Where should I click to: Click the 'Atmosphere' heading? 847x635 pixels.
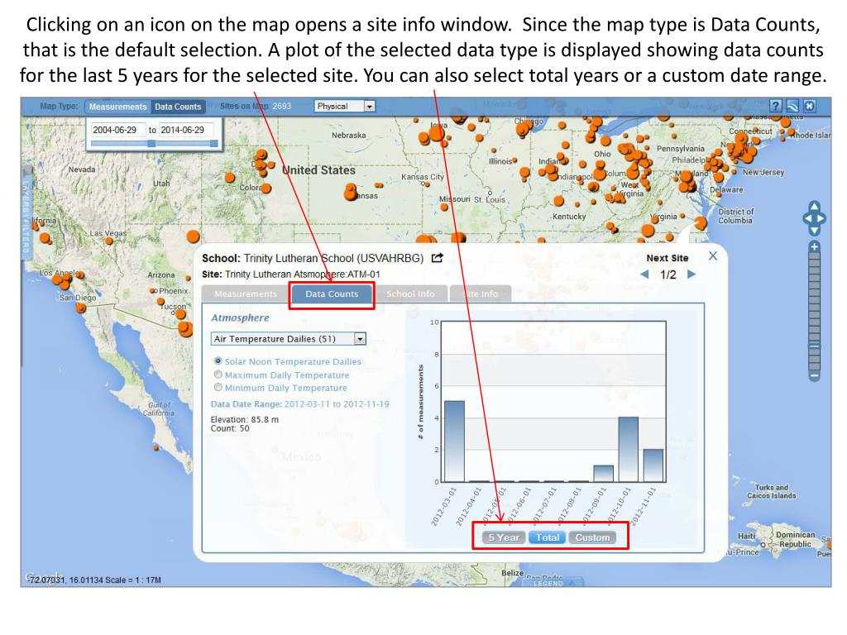240,317
